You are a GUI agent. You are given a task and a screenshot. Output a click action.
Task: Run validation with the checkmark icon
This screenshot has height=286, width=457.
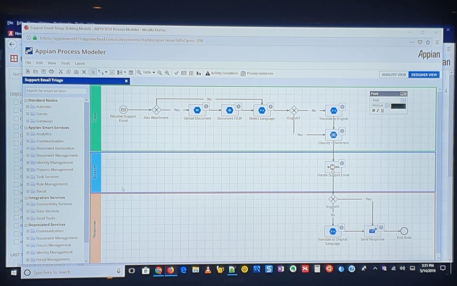coord(177,73)
